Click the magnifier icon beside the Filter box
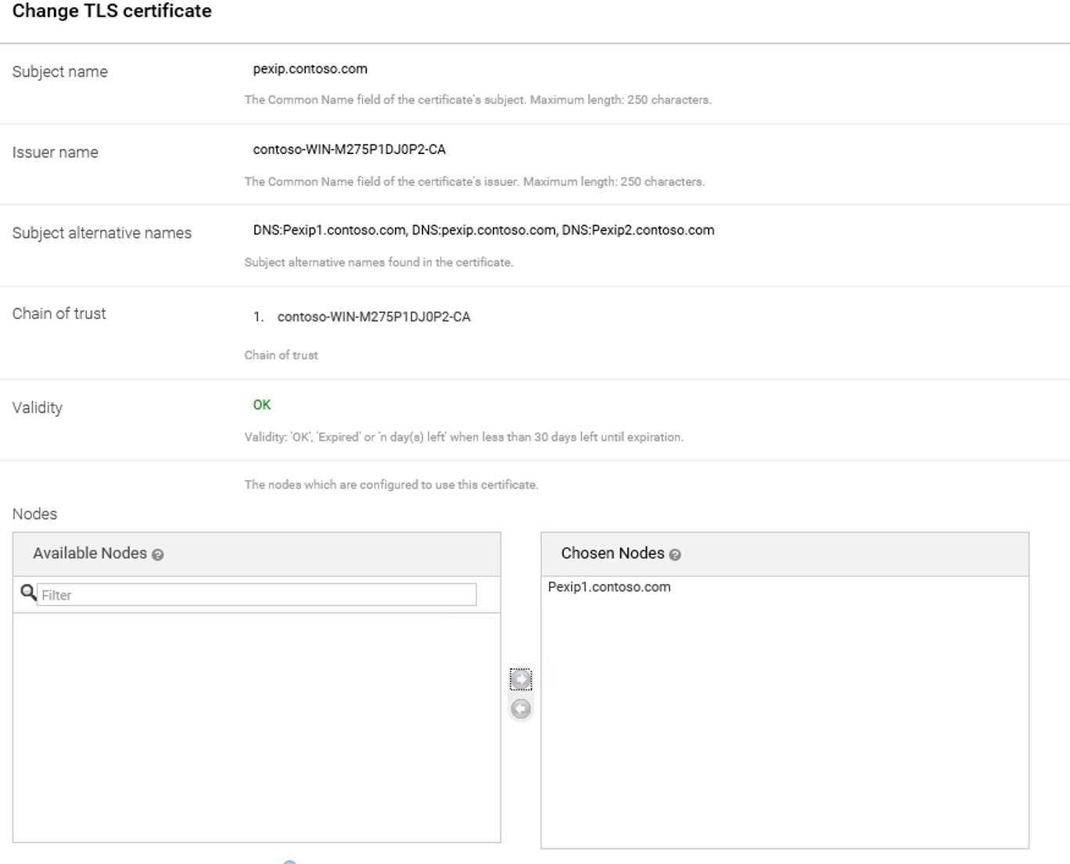The width and height of the screenshot is (1070, 864). [28, 593]
